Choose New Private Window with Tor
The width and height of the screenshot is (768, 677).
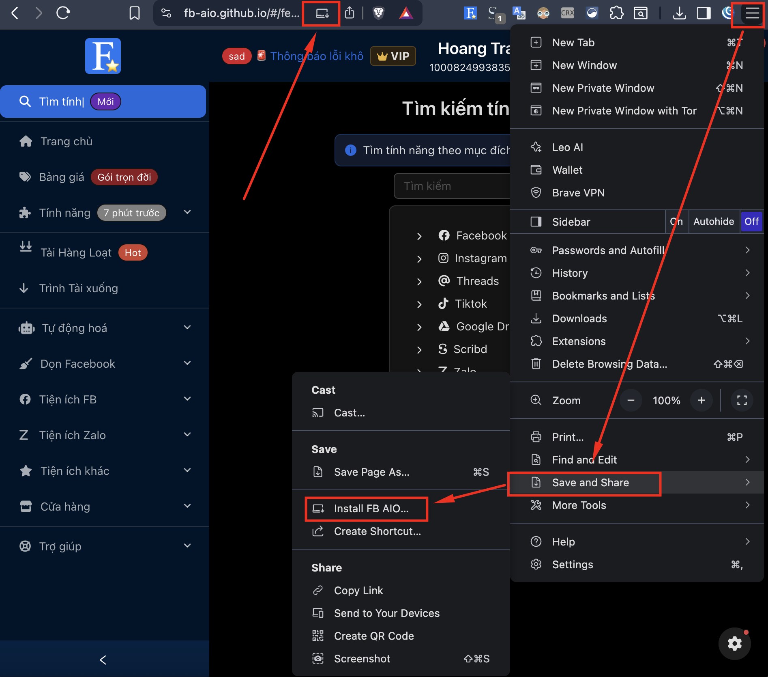tap(637, 111)
